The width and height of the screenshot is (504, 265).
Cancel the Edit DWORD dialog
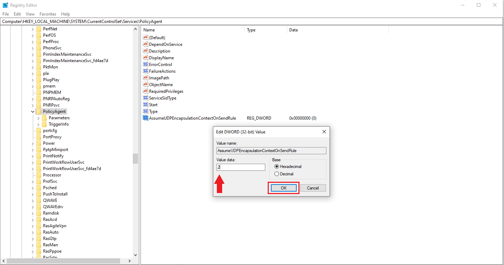[x=313, y=188]
